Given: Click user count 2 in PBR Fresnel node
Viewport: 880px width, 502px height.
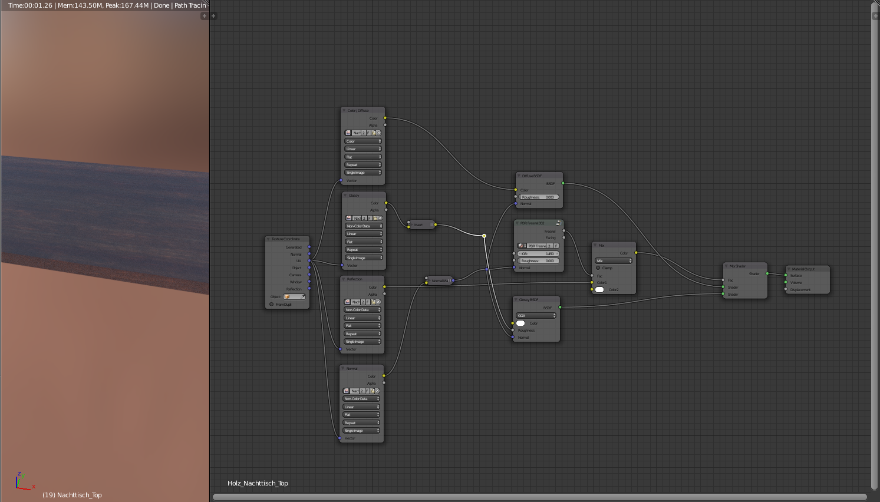Looking at the screenshot, I should pyautogui.click(x=549, y=246).
